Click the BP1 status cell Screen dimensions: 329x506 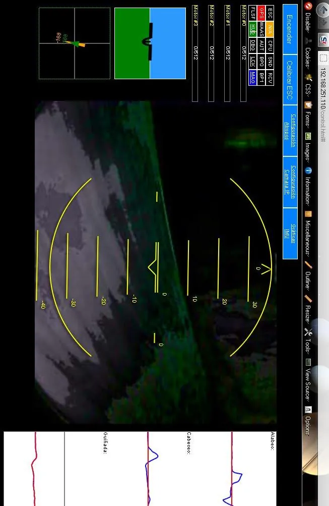(261, 78)
